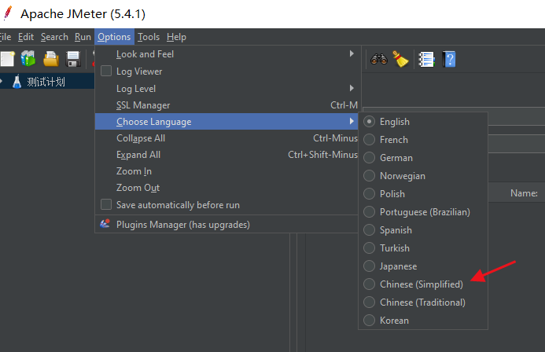Expand the 测试计划 tree node
Screen dimensions: 545x352
(x=2, y=81)
